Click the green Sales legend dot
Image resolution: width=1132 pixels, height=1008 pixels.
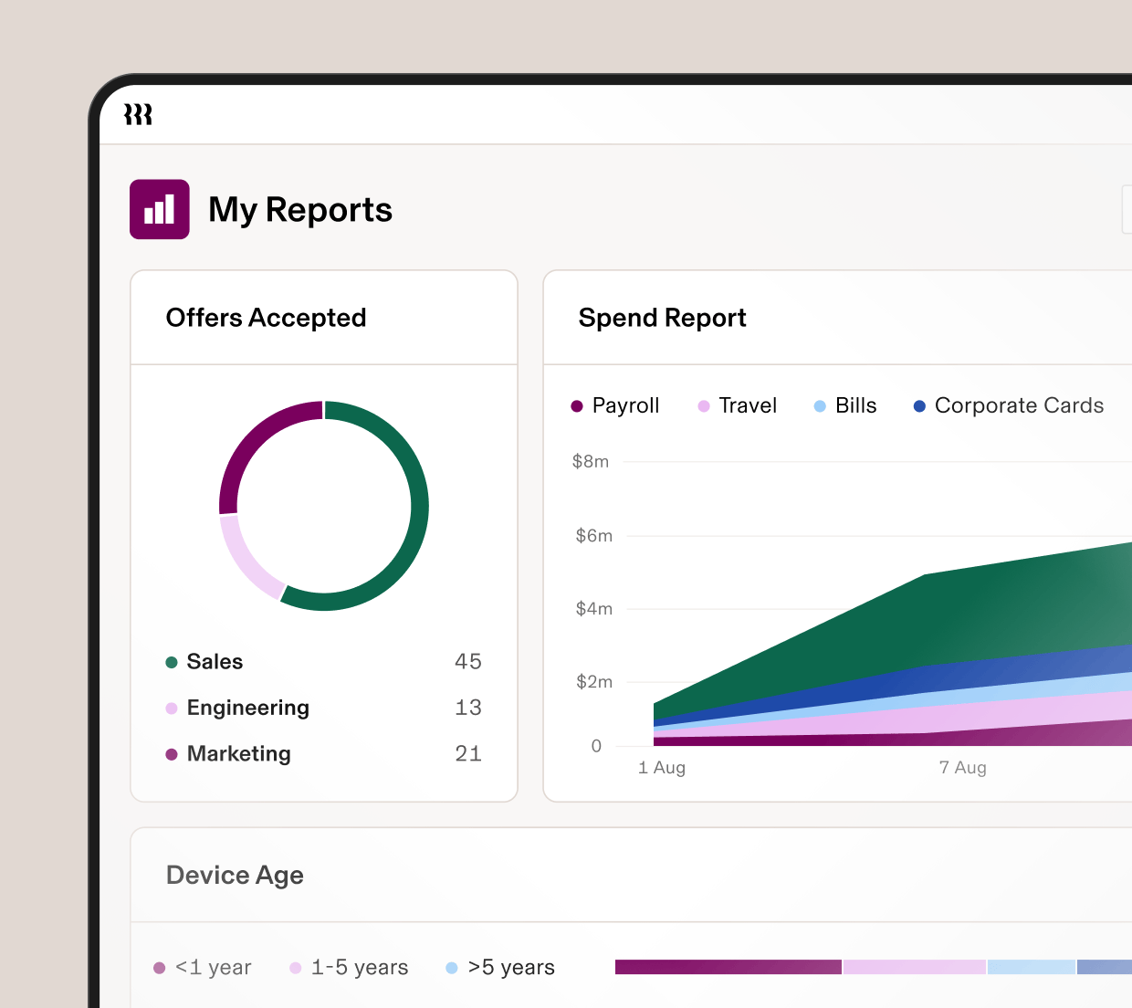[x=170, y=661]
